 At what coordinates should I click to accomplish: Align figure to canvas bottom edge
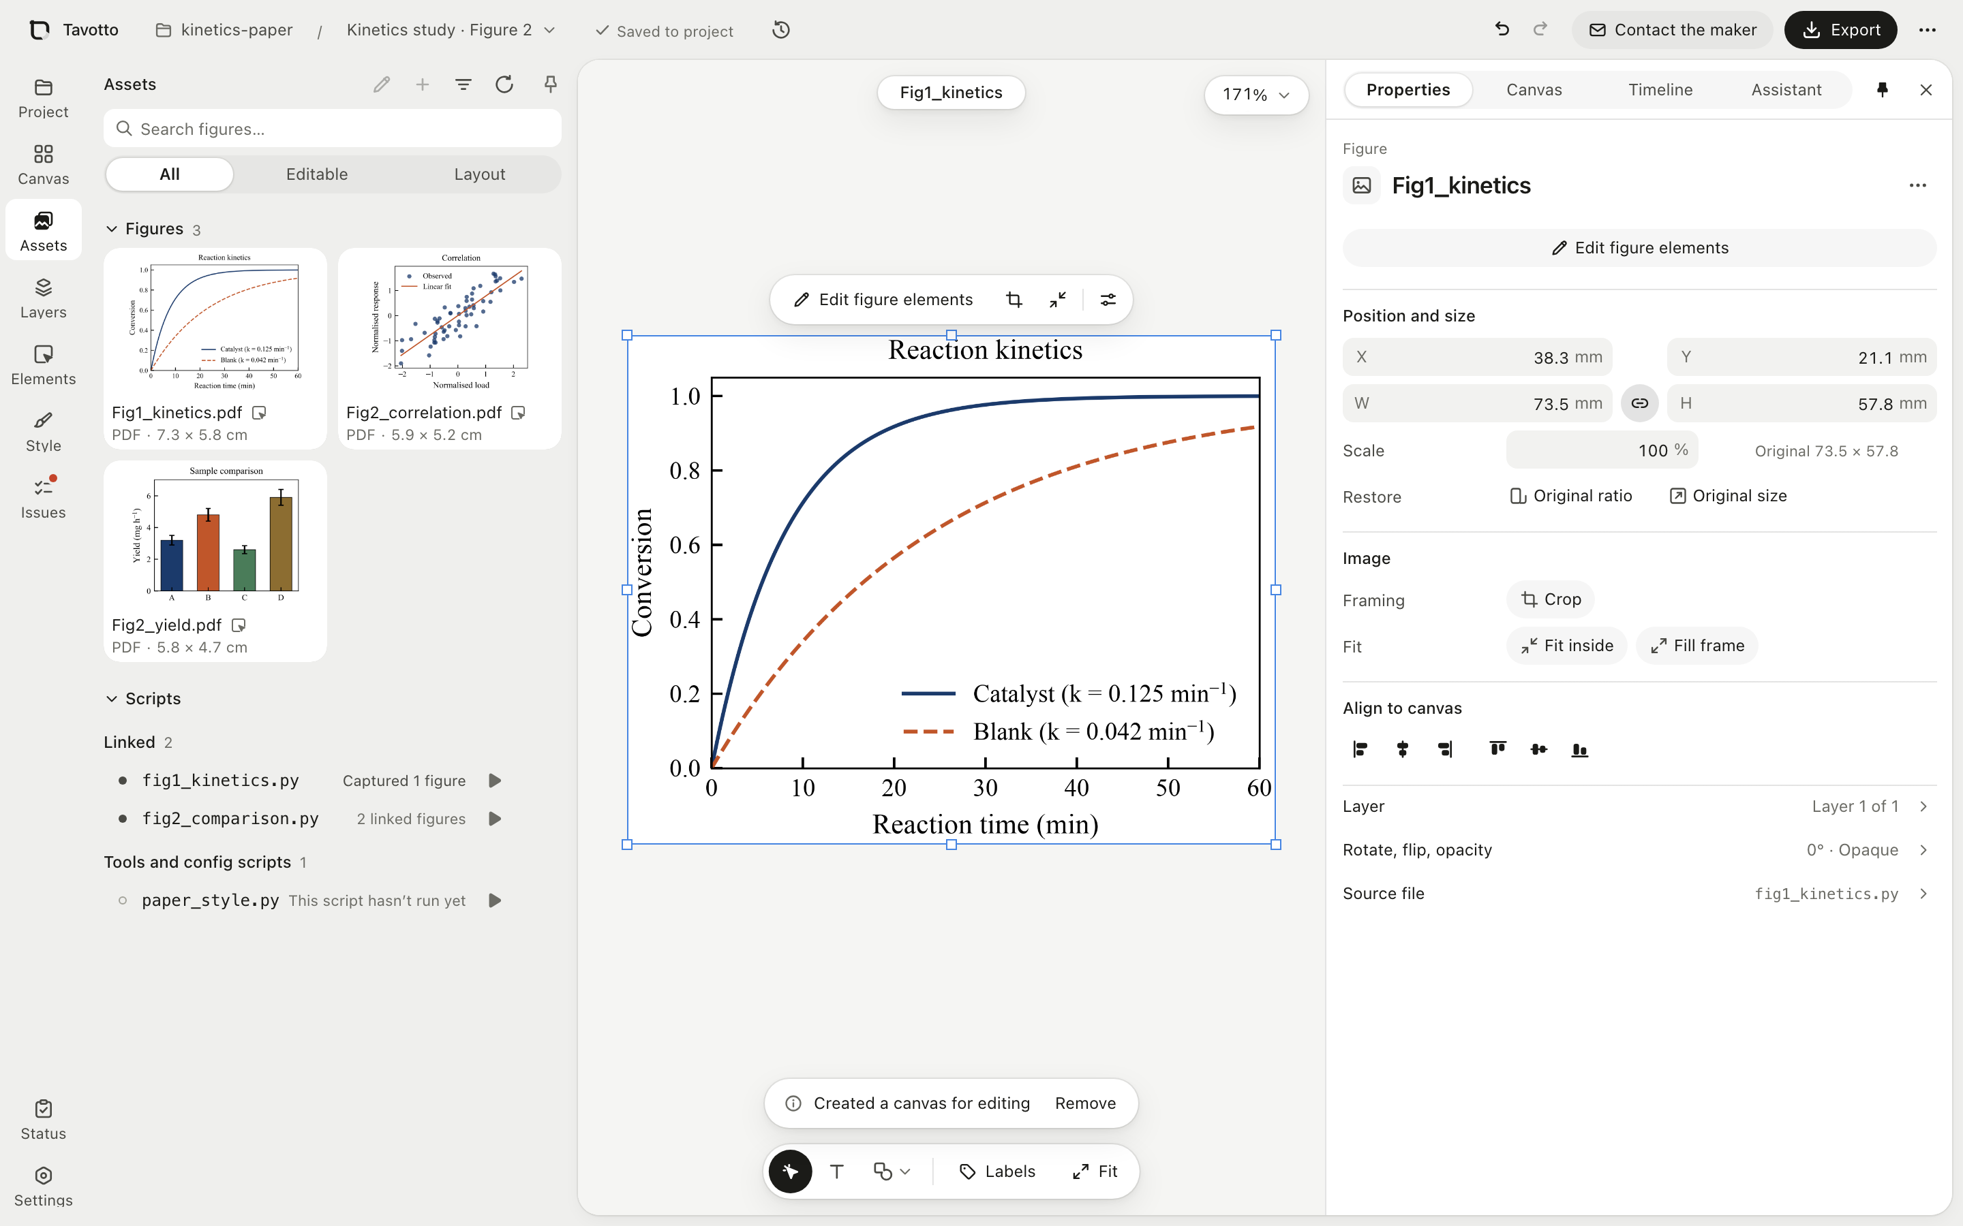click(x=1579, y=749)
